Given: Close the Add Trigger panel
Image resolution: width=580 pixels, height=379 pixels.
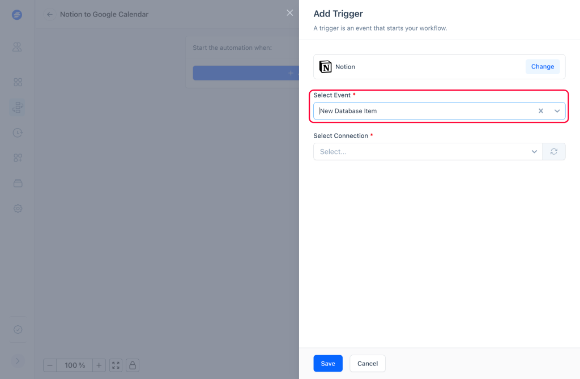Looking at the screenshot, I should [x=290, y=13].
